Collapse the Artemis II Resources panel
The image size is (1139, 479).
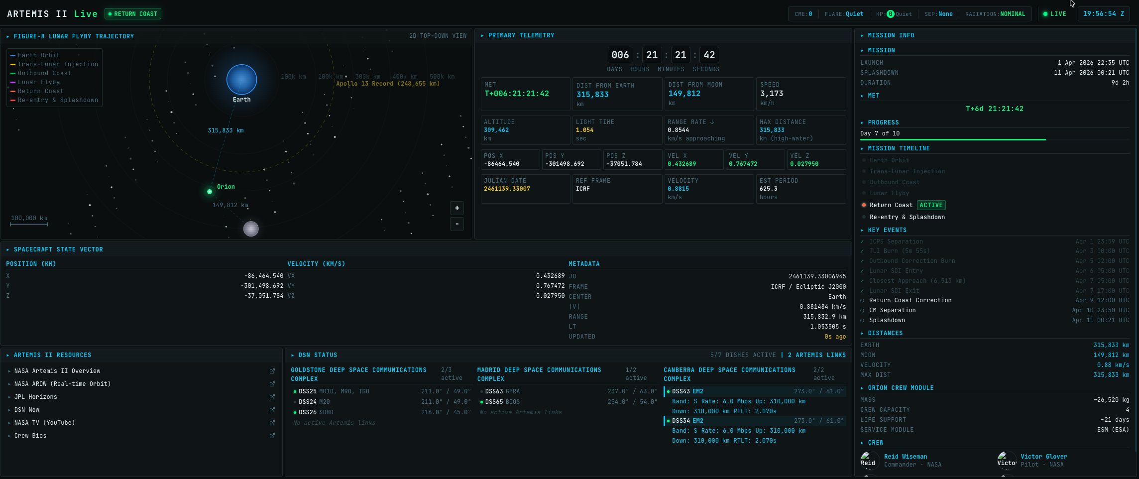click(x=8, y=355)
